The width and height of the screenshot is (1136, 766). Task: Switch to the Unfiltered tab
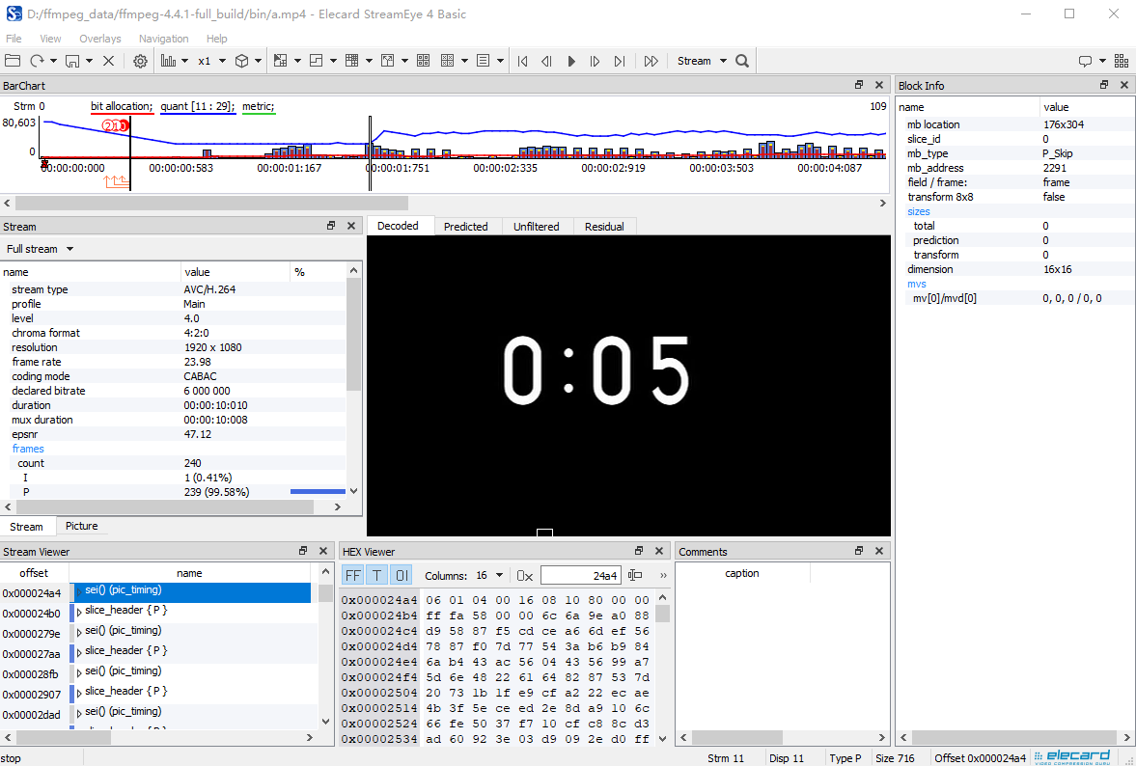pyautogui.click(x=536, y=227)
